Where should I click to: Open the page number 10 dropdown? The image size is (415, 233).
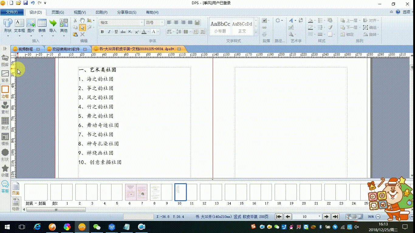(x=319, y=217)
